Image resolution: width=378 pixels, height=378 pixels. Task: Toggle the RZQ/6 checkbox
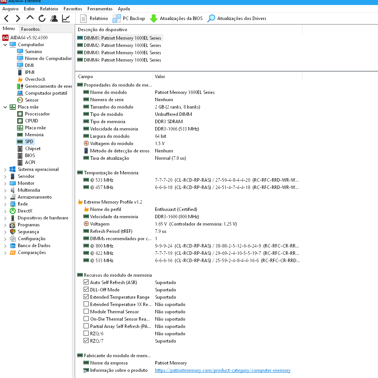coord(86,333)
